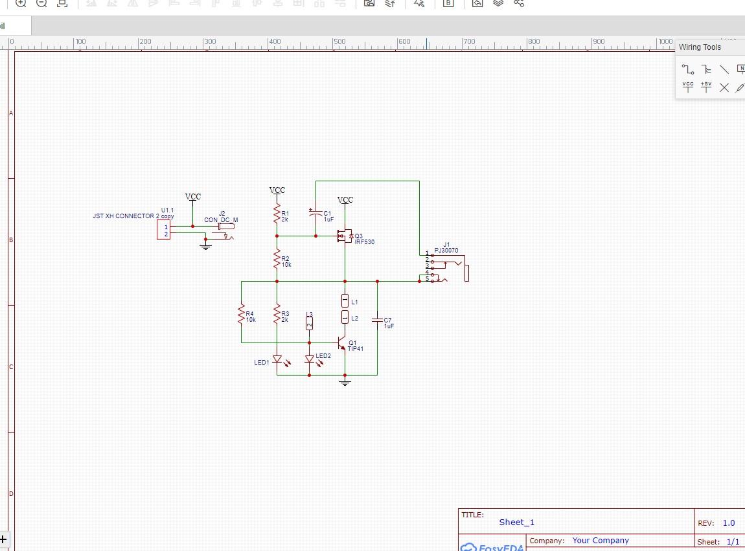Pick the voltage probe tool
This screenshot has height=551, width=745.
[740, 87]
